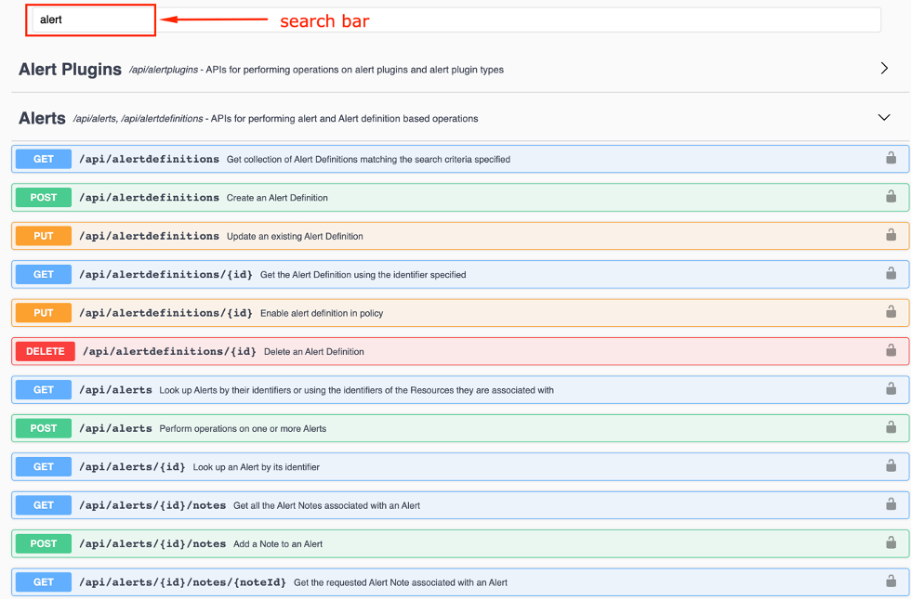This screenshot has width=911, height=600.
Task: Click lock icon on POST /api/alerts row
Action: click(x=891, y=427)
